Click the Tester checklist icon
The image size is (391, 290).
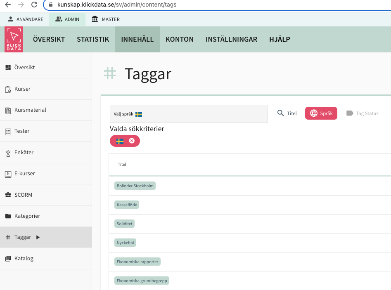pos(7,131)
